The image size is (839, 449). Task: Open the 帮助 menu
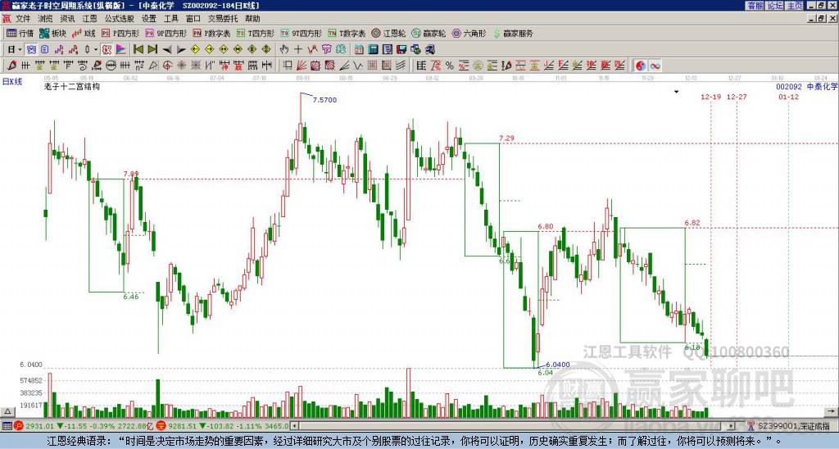(x=252, y=19)
